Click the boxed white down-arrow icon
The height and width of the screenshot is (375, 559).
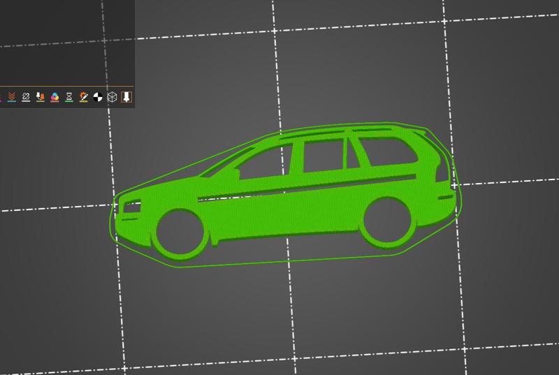[x=126, y=97]
